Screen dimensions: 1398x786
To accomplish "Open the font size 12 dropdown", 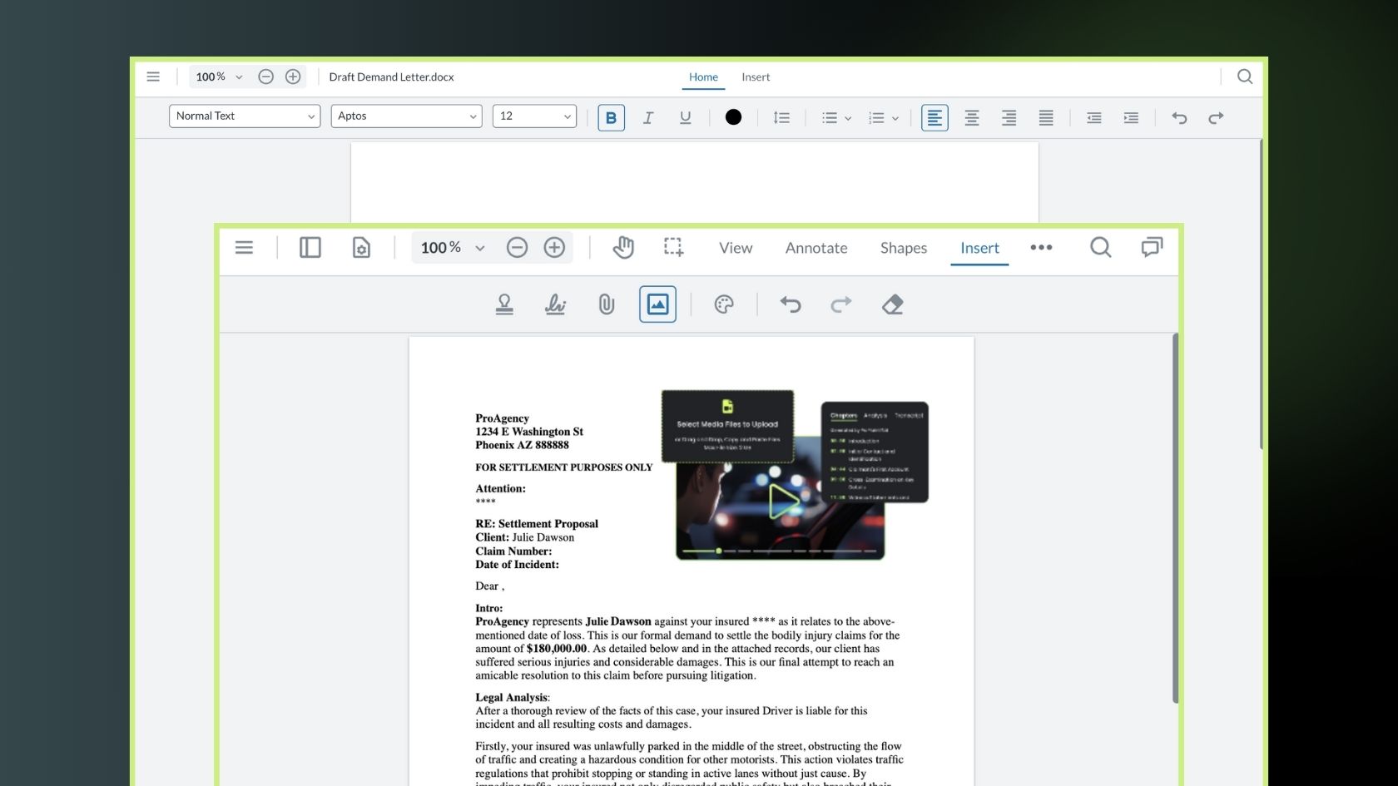I will [534, 116].
